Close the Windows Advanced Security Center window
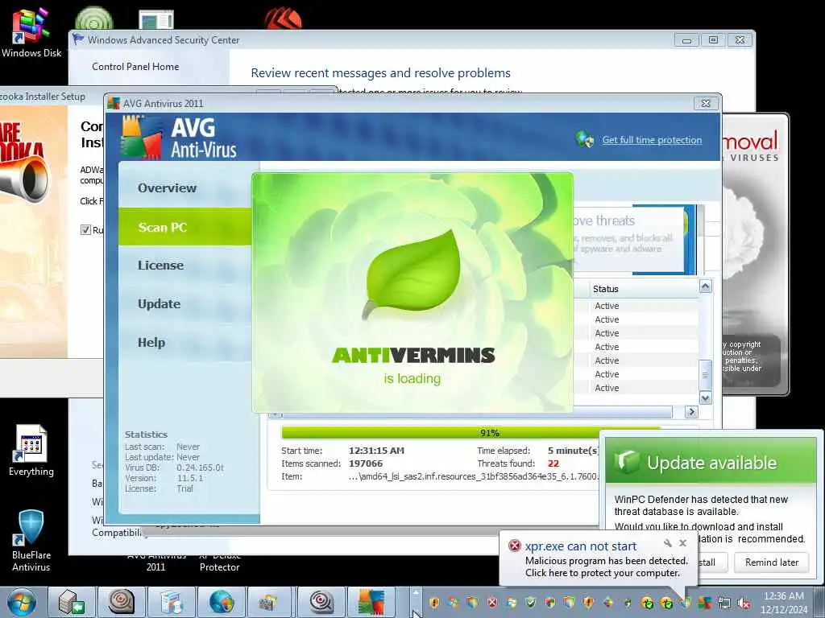This screenshot has width=825, height=618. (x=740, y=40)
